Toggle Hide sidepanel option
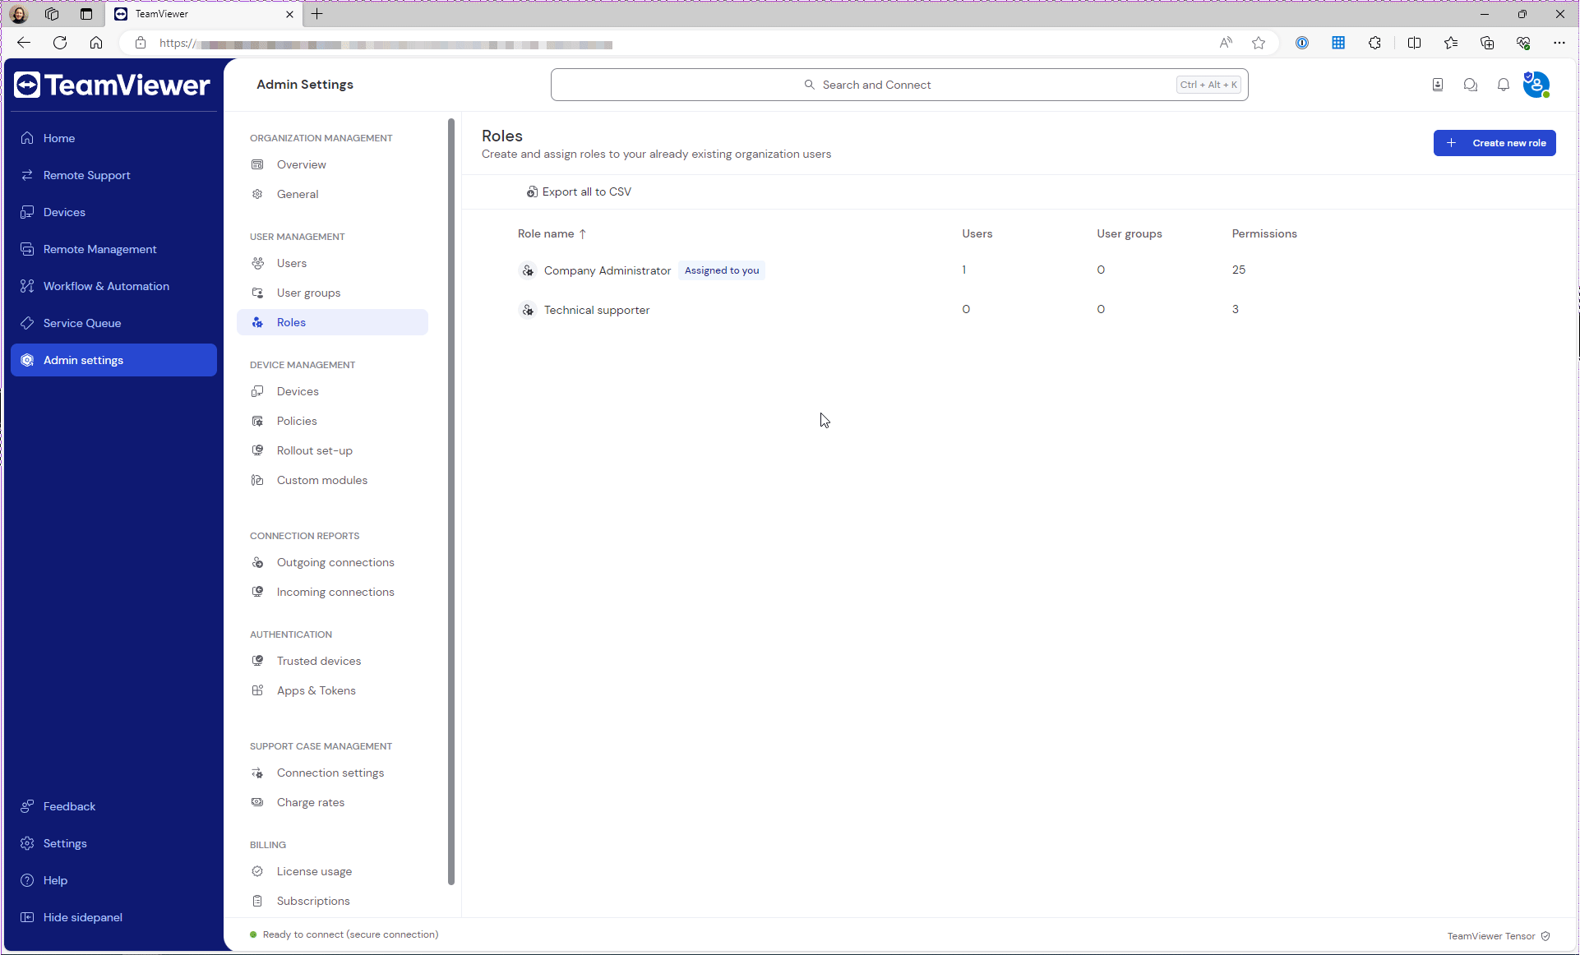This screenshot has height=955, width=1580. click(81, 916)
